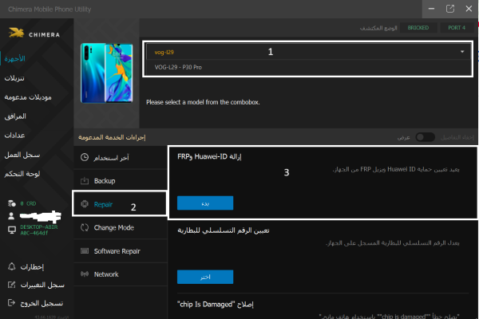This screenshot has width=479, height=319.
Task: Open إخطارات notifications
Action: 32,267
